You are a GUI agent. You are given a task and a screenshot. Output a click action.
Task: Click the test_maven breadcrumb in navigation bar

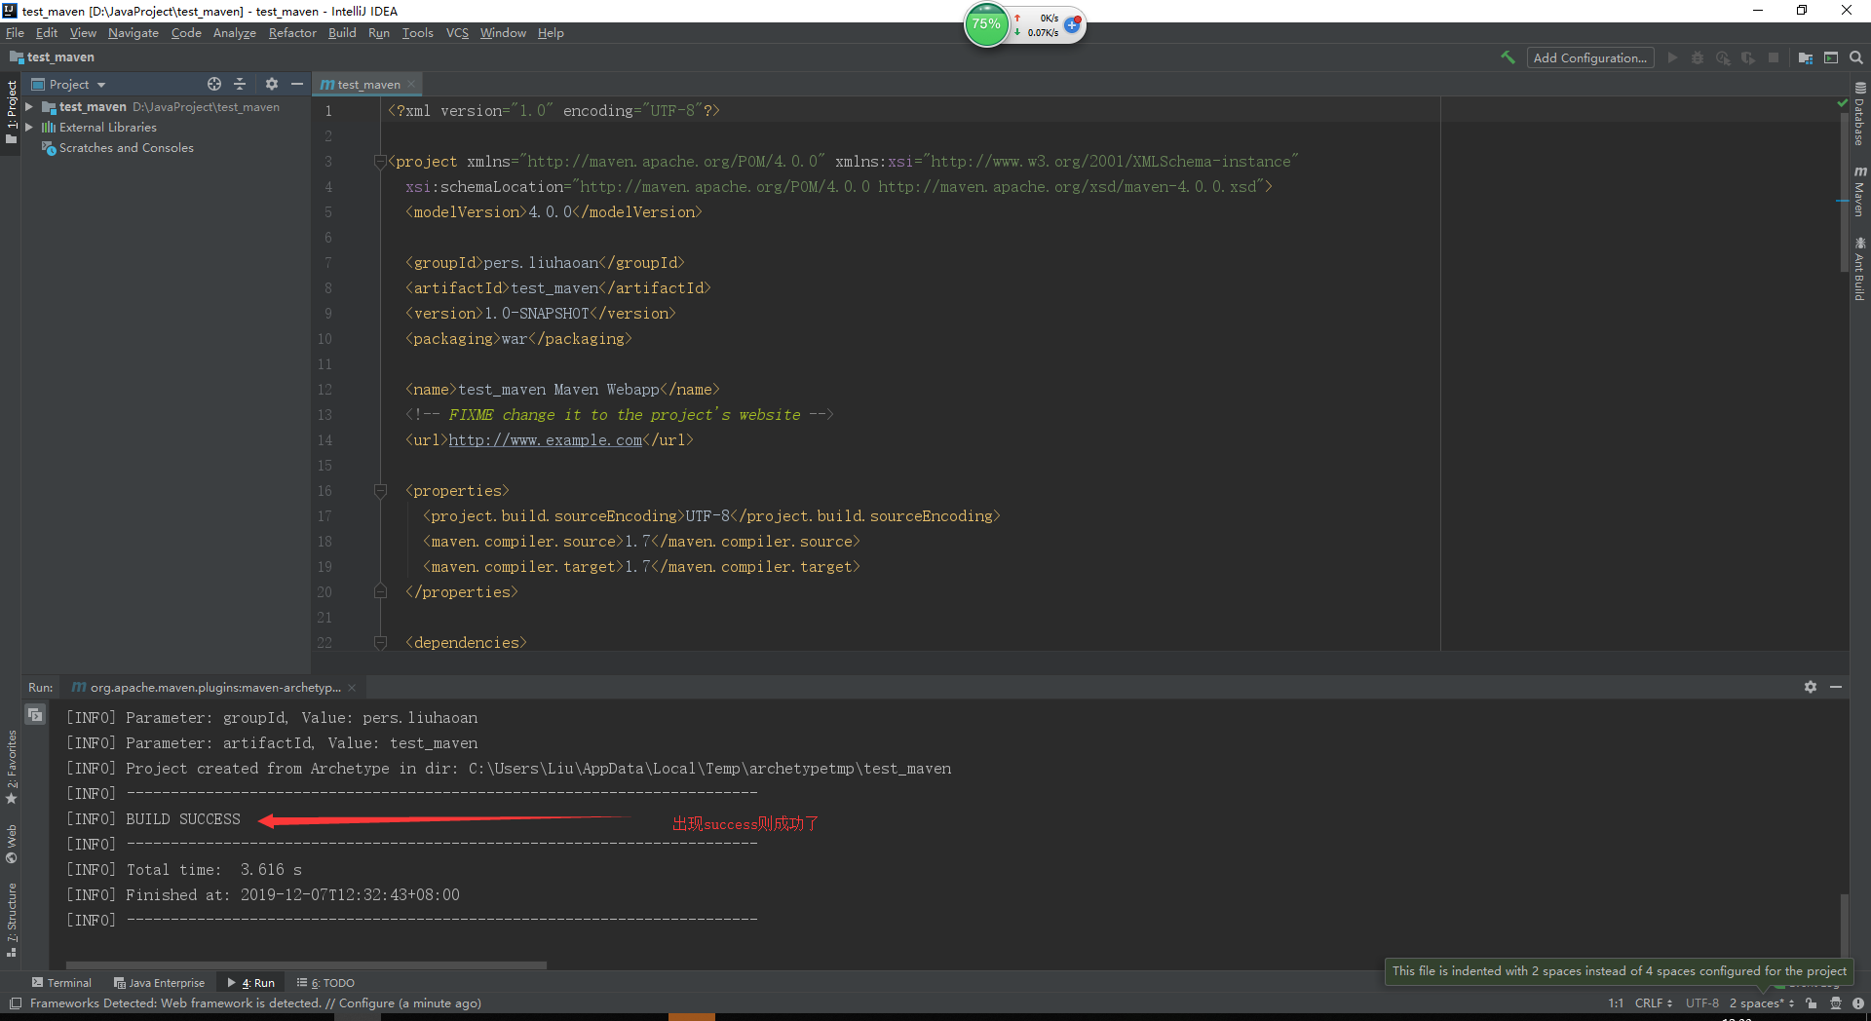click(52, 57)
